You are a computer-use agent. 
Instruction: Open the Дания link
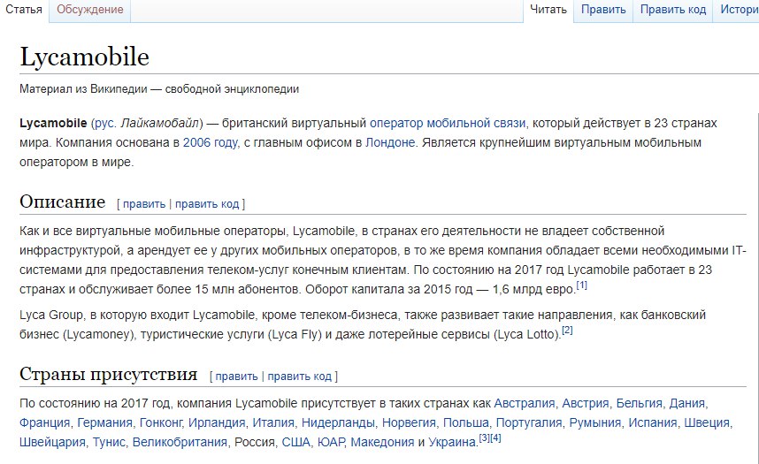686,404
